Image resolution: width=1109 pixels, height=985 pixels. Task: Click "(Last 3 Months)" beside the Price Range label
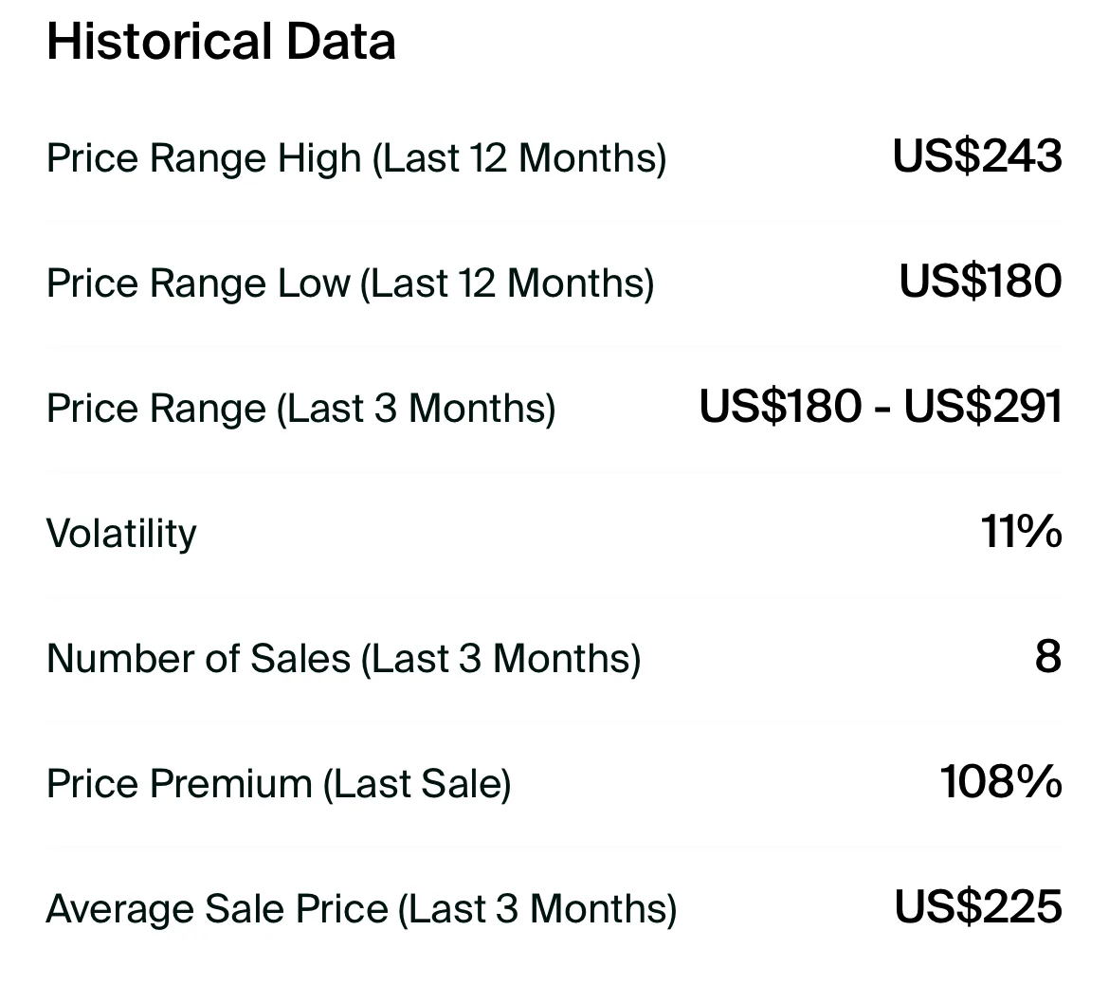tap(416, 409)
